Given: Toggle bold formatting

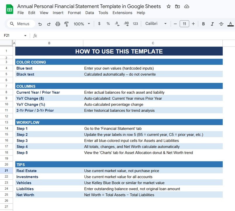Looking at the screenshot, I should pyautogui.click(x=203, y=24).
